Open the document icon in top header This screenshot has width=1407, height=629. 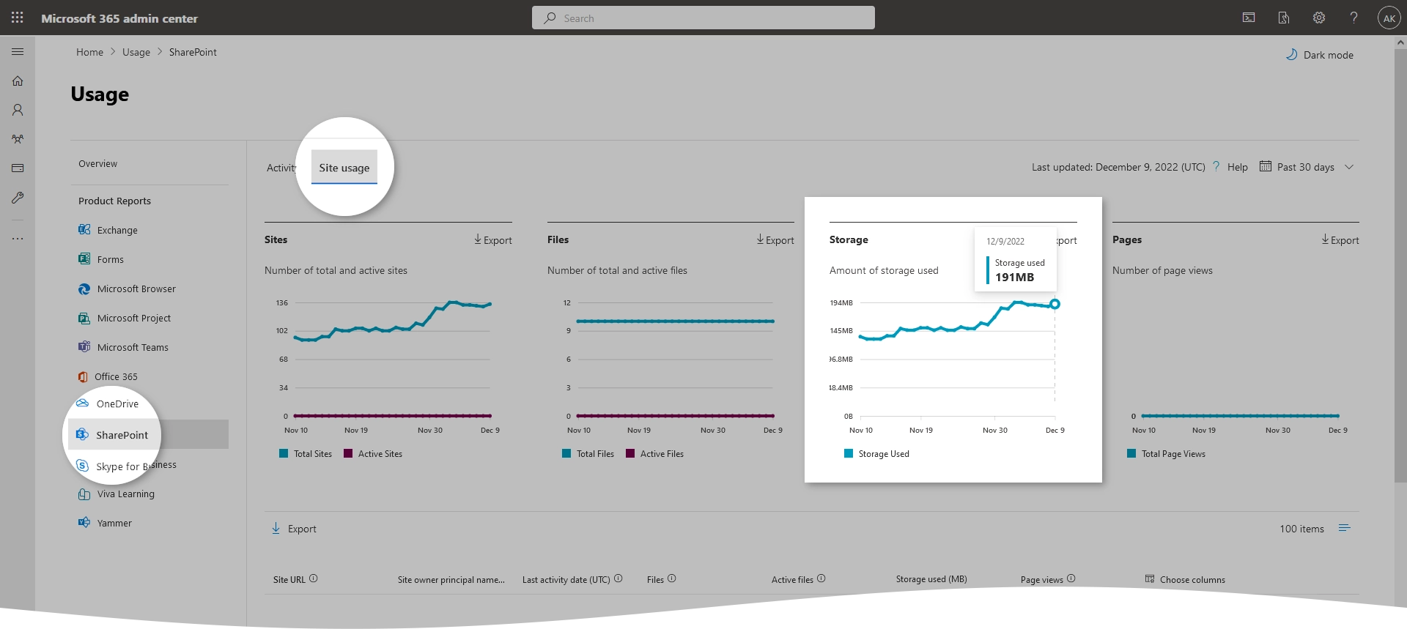tap(1284, 18)
